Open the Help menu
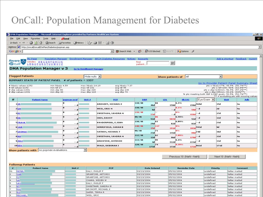This screenshot has width=263, height=197. pyautogui.click(x=53, y=39)
